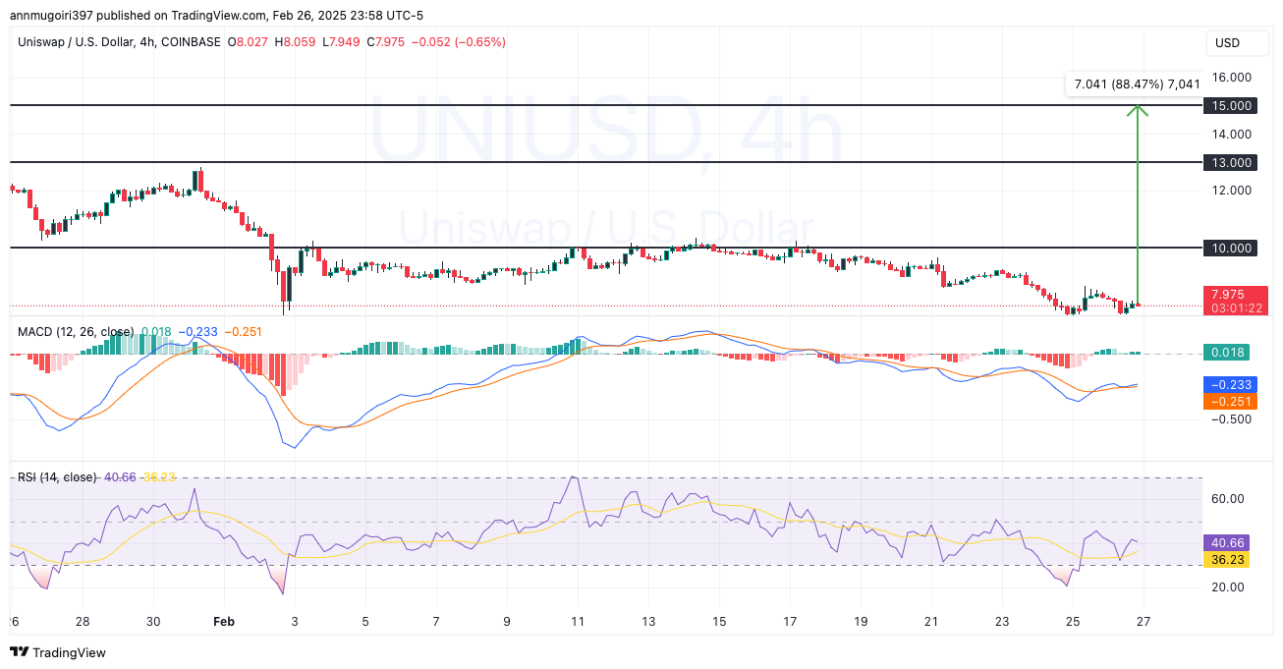Click the 27 date on the time axis
This screenshot has height=669, width=1283.
pos(1144,621)
